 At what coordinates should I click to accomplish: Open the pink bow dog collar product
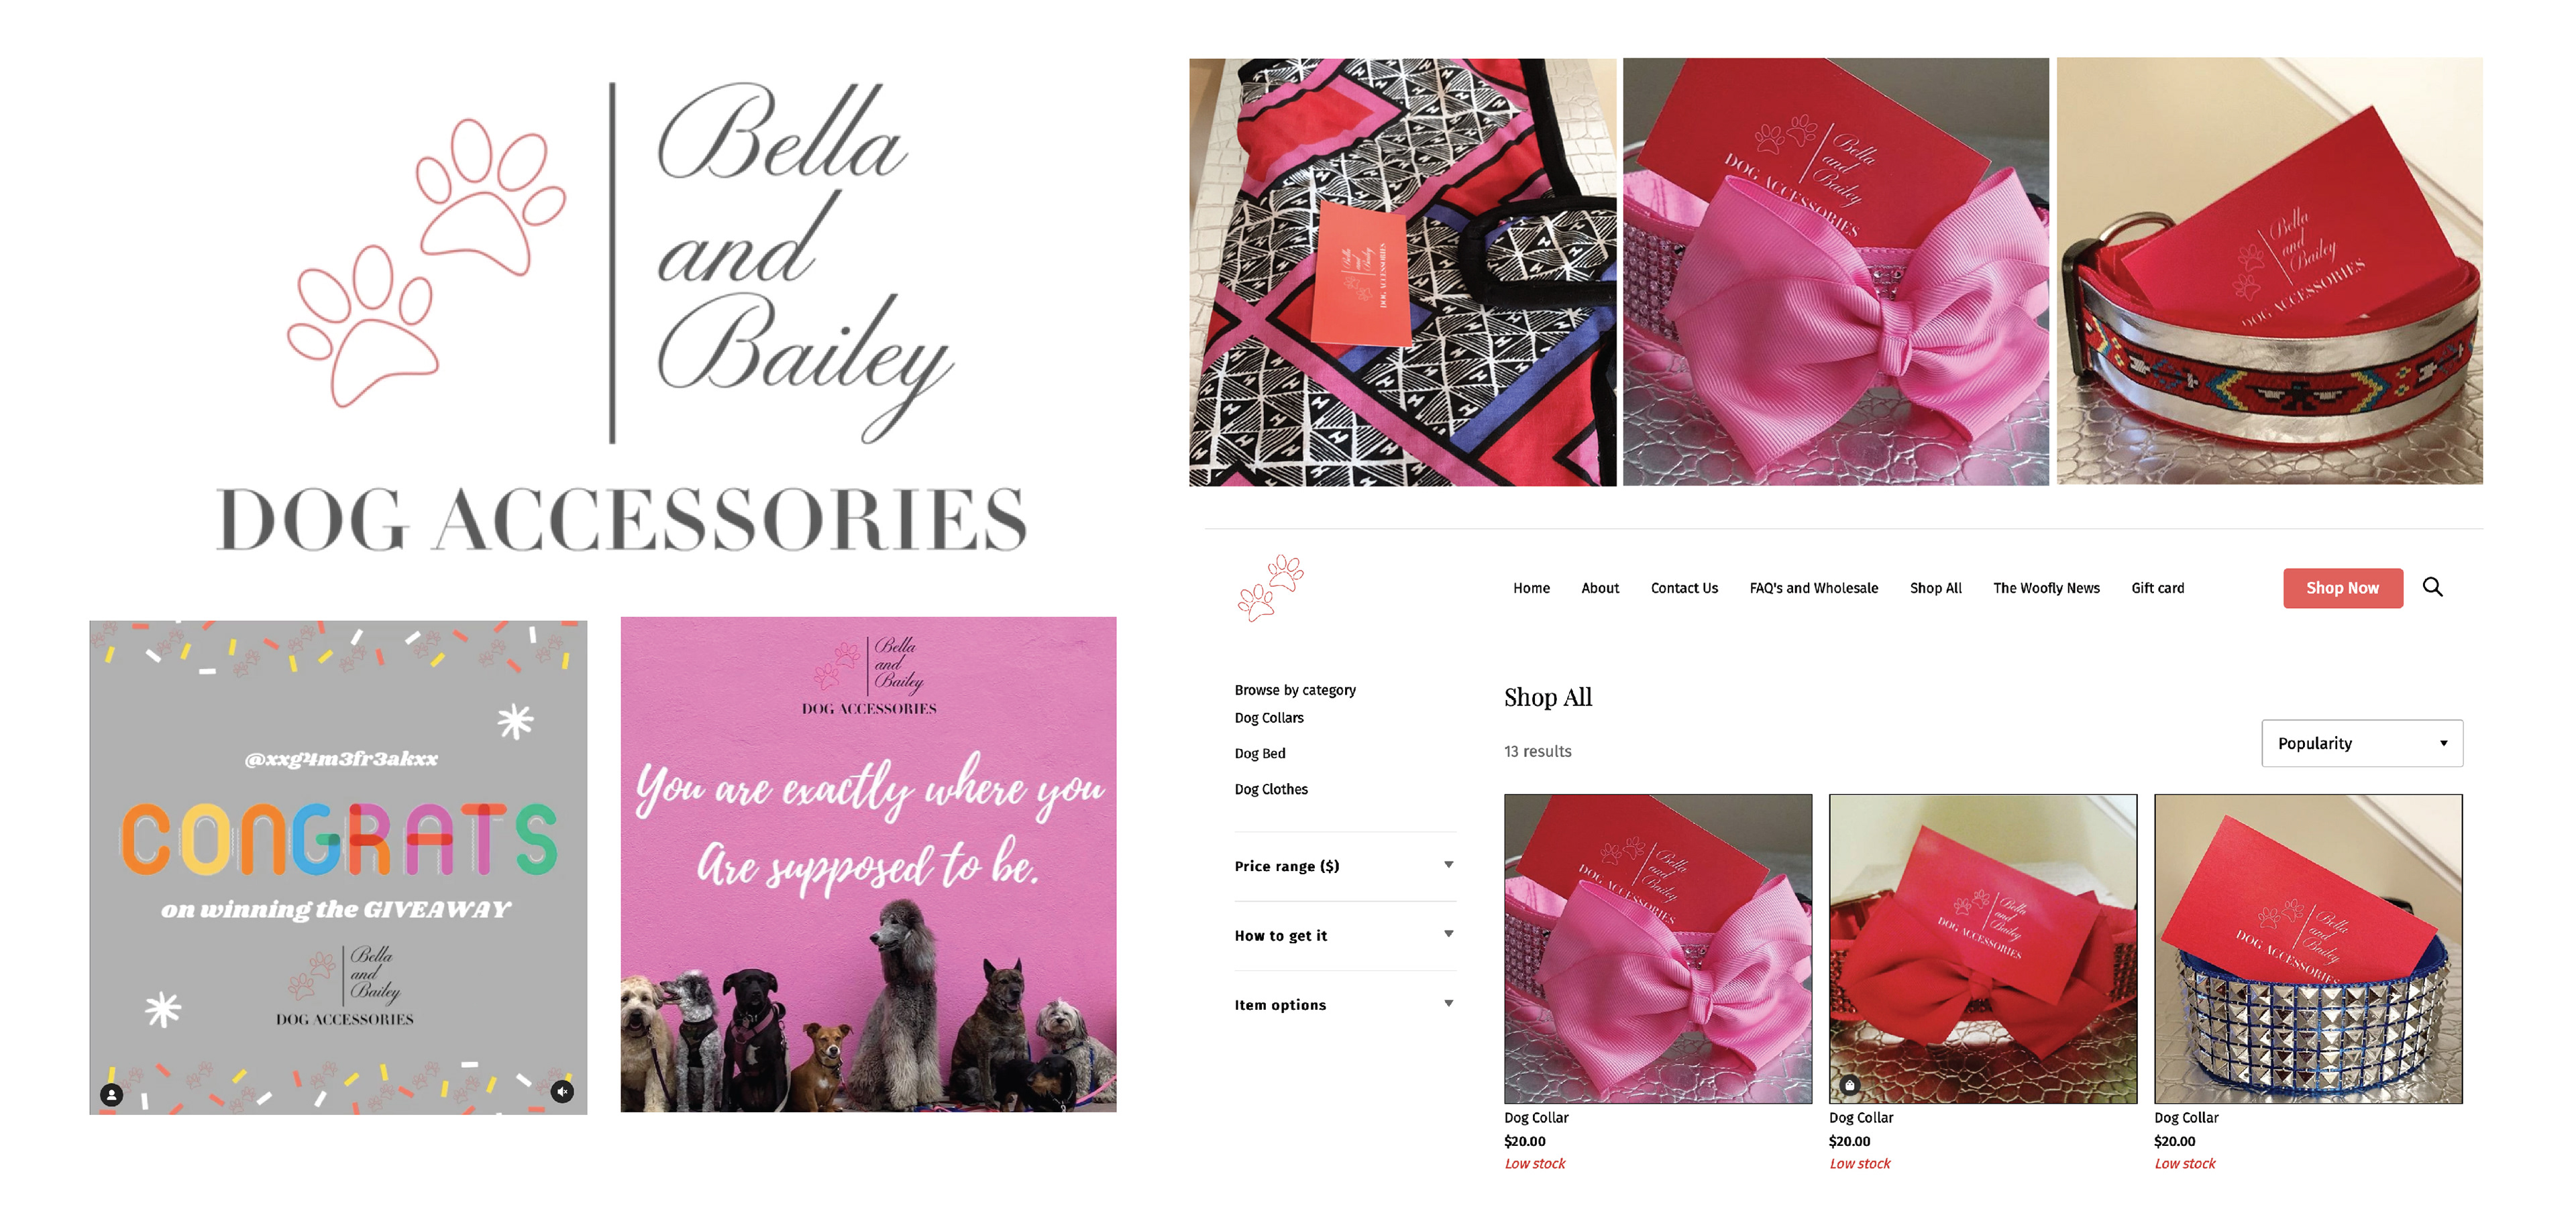(1658, 948)
